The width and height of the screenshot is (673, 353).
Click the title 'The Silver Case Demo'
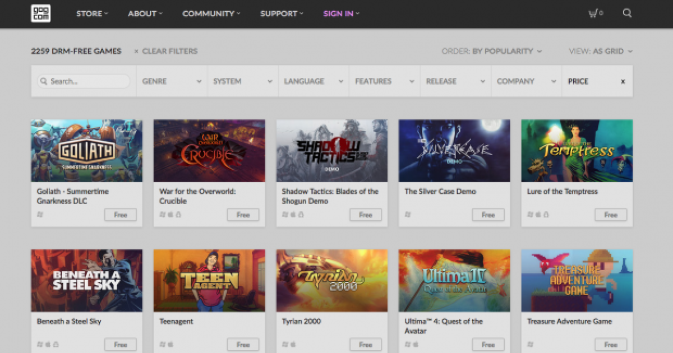[x=440, y=192]
